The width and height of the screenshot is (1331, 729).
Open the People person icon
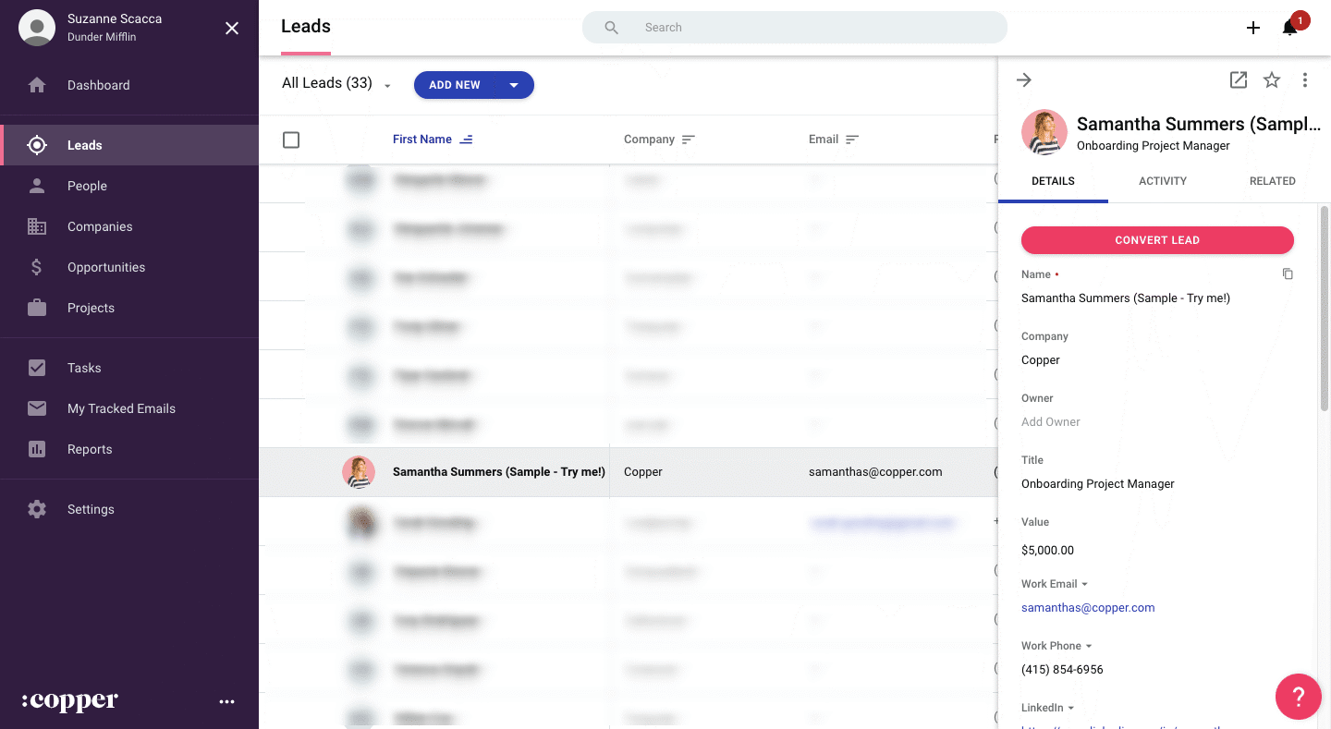tap(37, 186)
